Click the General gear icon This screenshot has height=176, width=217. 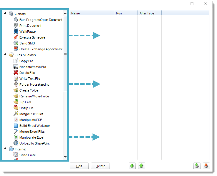11,14
